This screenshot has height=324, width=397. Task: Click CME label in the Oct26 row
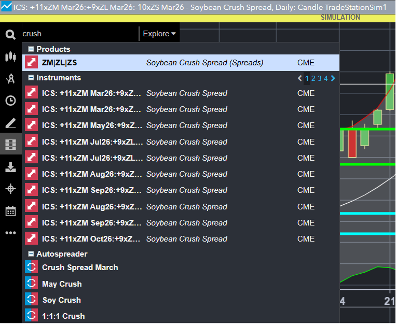point(306,238)
